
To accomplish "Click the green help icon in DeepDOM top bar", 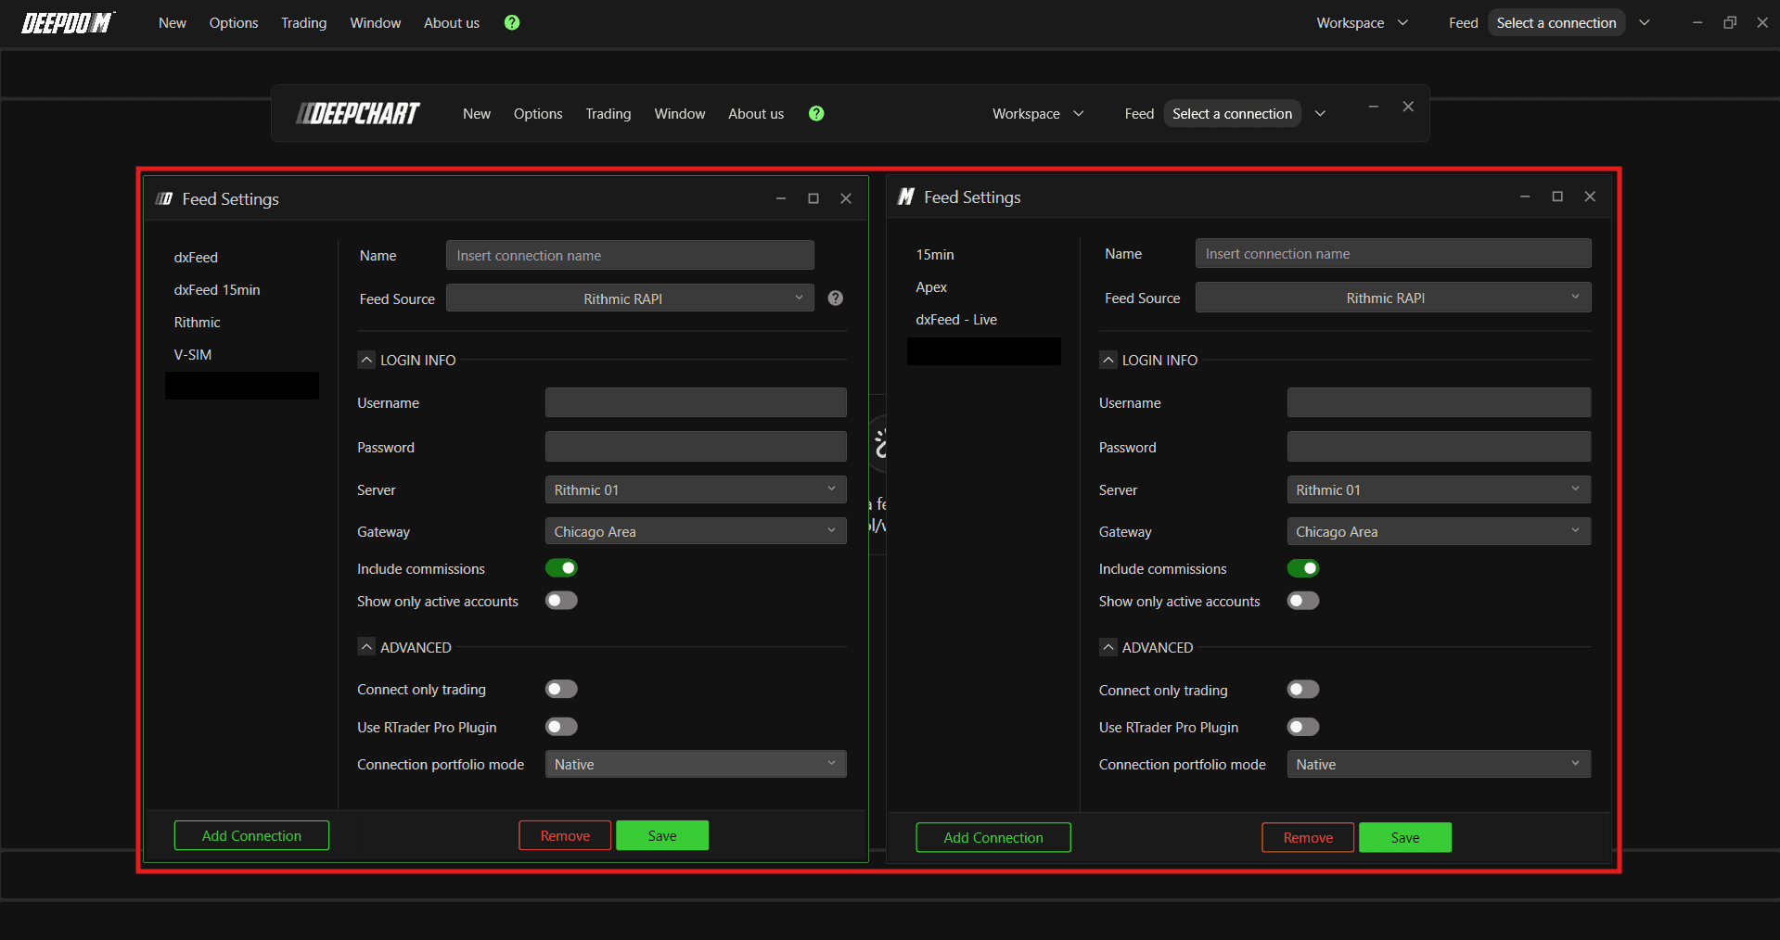I will pyautogui.click(x=512, y=22).
